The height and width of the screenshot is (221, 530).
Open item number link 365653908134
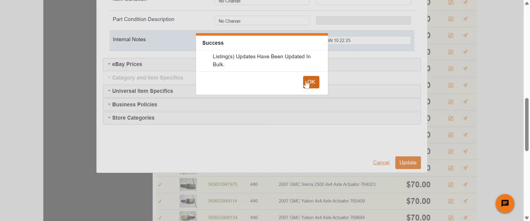point(222,218)
